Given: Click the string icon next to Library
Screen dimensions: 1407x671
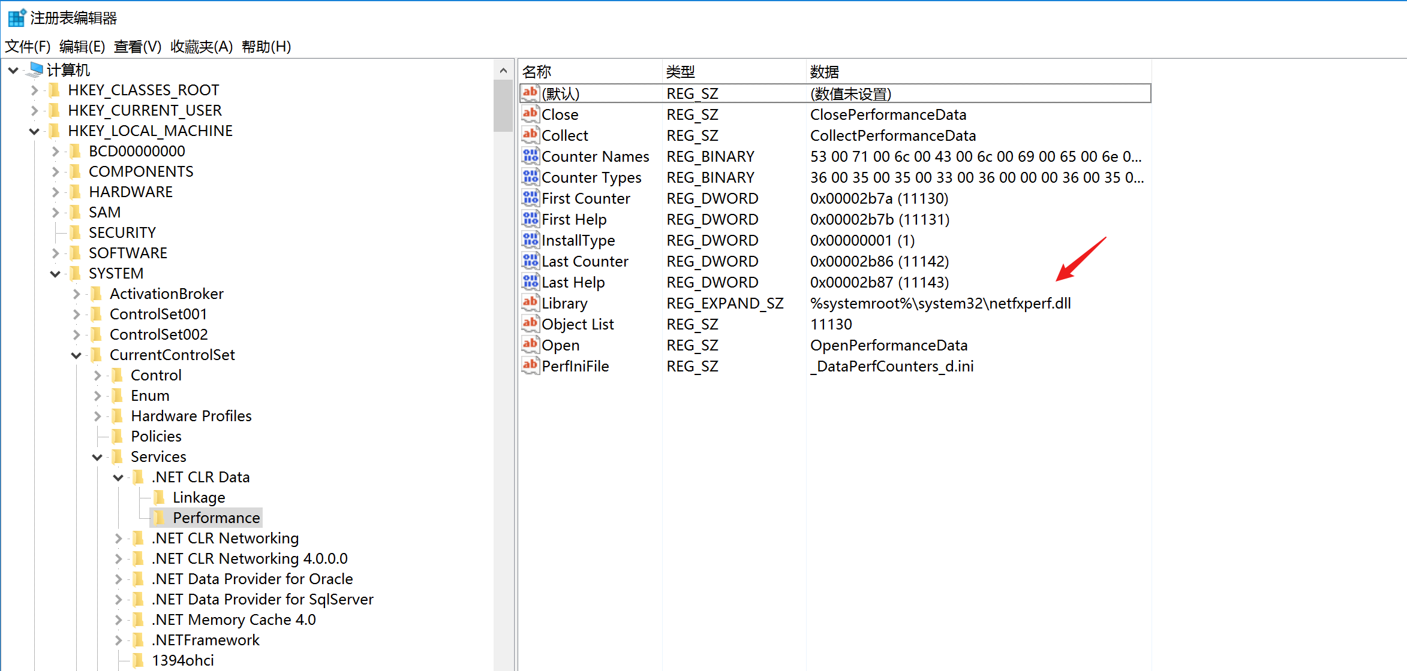Looking at the screenshot, I should (x=530, y=303).
